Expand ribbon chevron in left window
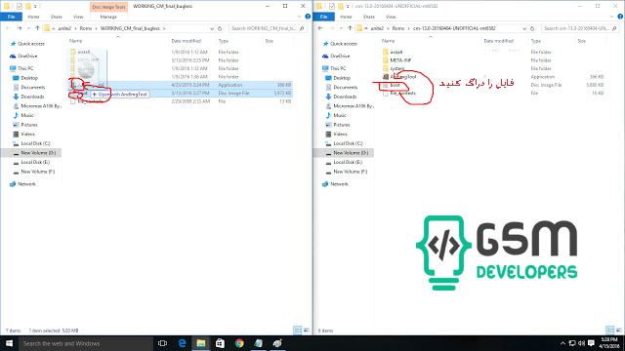625x351 pixels. [x=300, y=17]
